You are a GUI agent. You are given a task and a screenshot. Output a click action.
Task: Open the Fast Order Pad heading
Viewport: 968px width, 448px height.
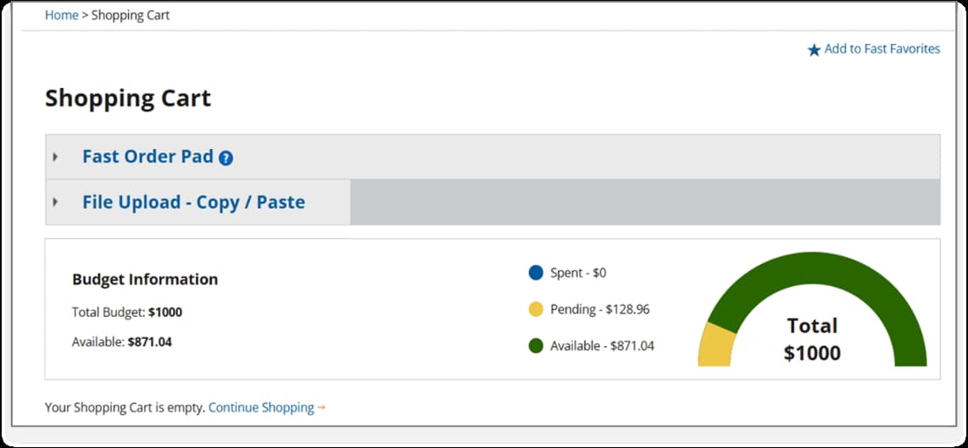pyautogui.click(x=147, y=157)
